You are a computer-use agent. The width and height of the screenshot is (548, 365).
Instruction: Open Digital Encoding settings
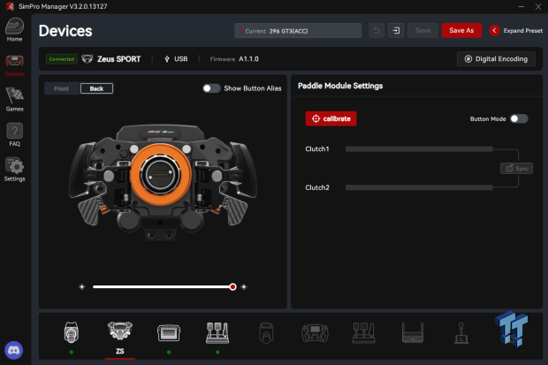496,58
